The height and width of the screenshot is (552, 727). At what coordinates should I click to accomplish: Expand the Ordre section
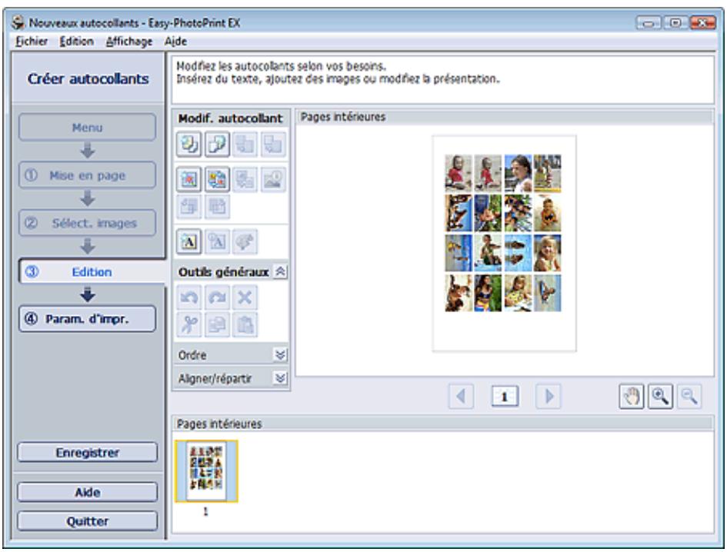(280, 355)
